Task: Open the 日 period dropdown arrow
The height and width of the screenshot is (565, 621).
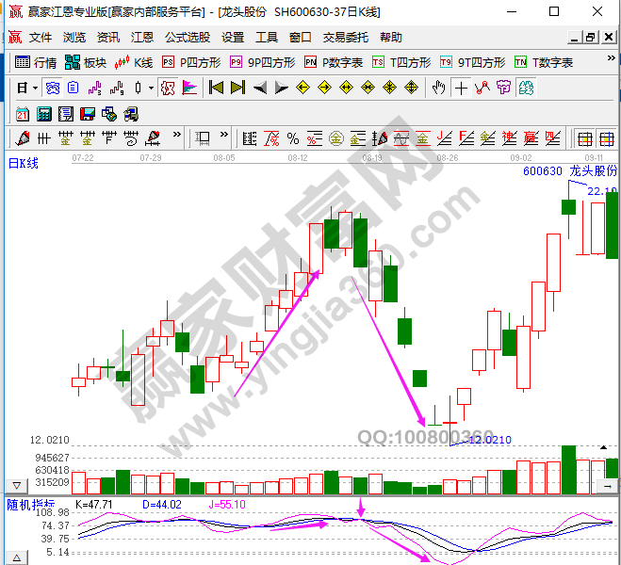Action: pos(35,89)
